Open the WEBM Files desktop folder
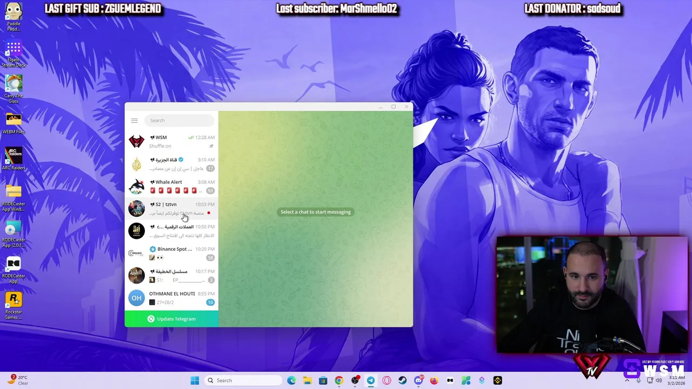The image size is (692, 389). coord(14,123)
